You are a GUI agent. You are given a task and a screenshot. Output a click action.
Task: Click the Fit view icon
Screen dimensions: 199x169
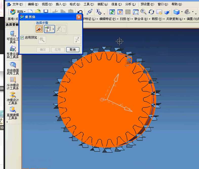point(120,12)
